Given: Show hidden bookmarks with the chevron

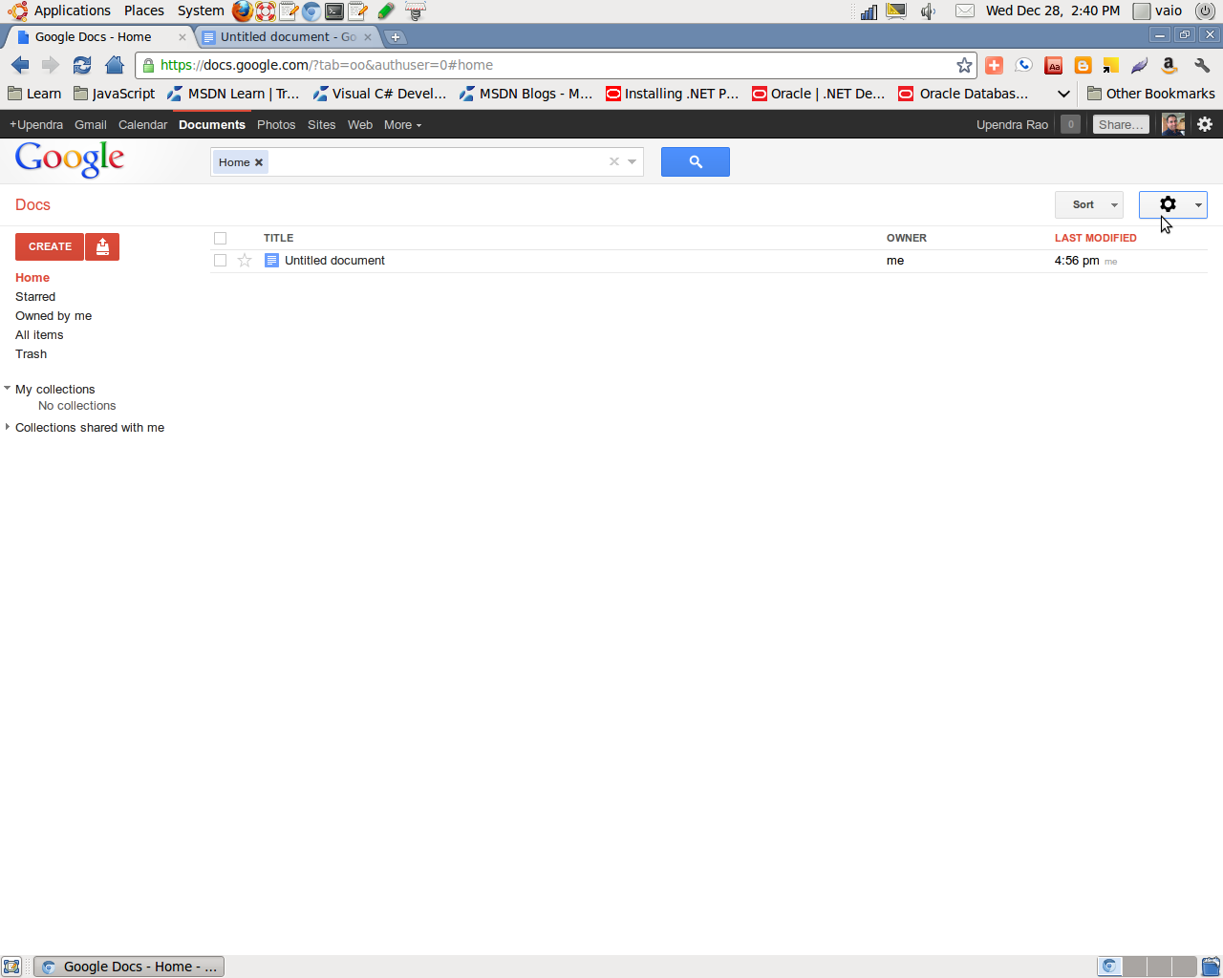Looking at the screenshot, I should 1063,94.
